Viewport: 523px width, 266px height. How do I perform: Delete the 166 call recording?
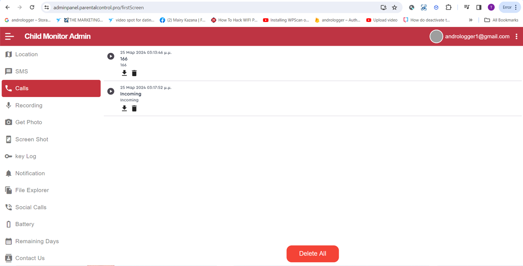pos(134,73)
